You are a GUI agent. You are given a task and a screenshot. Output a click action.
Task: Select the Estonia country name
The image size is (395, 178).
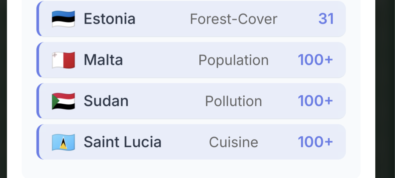pyautogui.click(x=110, y=19)
